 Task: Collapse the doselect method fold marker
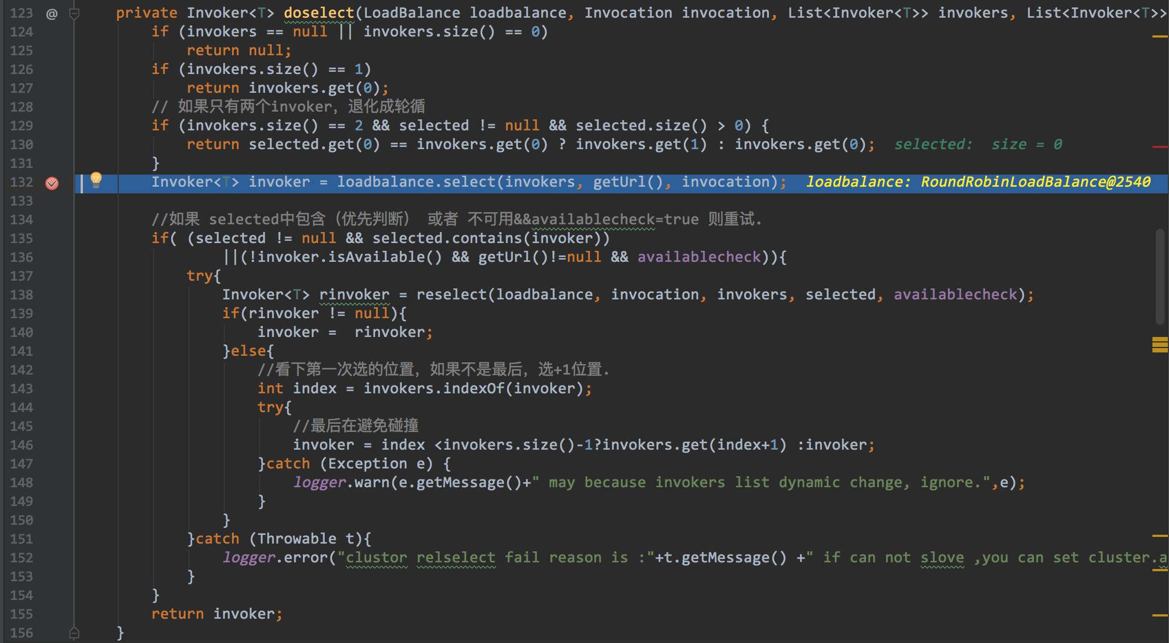(x=74, y=13)
